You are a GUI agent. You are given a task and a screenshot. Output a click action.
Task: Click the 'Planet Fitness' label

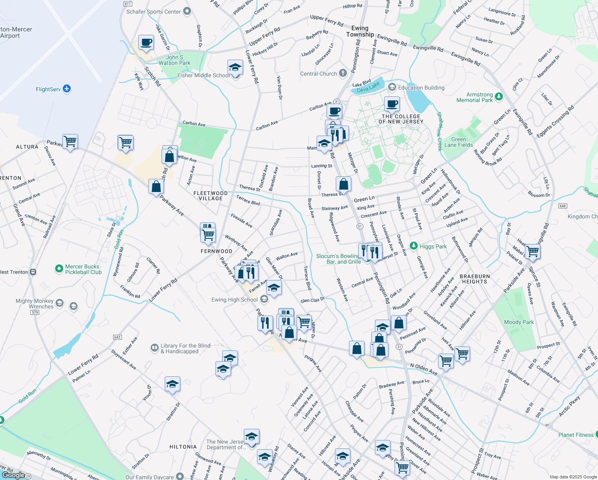[x=576, y=435]
